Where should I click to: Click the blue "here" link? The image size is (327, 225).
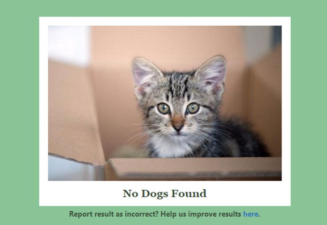tap(250, 214)
